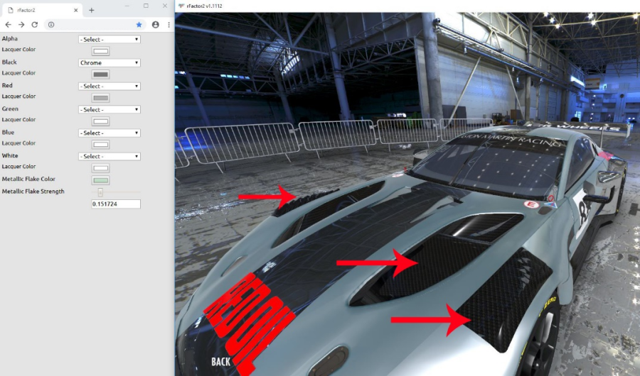Bookmark this page with the star
Screen dimensions: 640x376
click(139, 25)
